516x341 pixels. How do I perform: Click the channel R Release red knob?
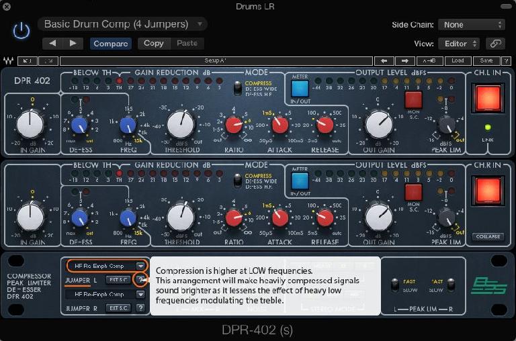(x=325, y=218)
